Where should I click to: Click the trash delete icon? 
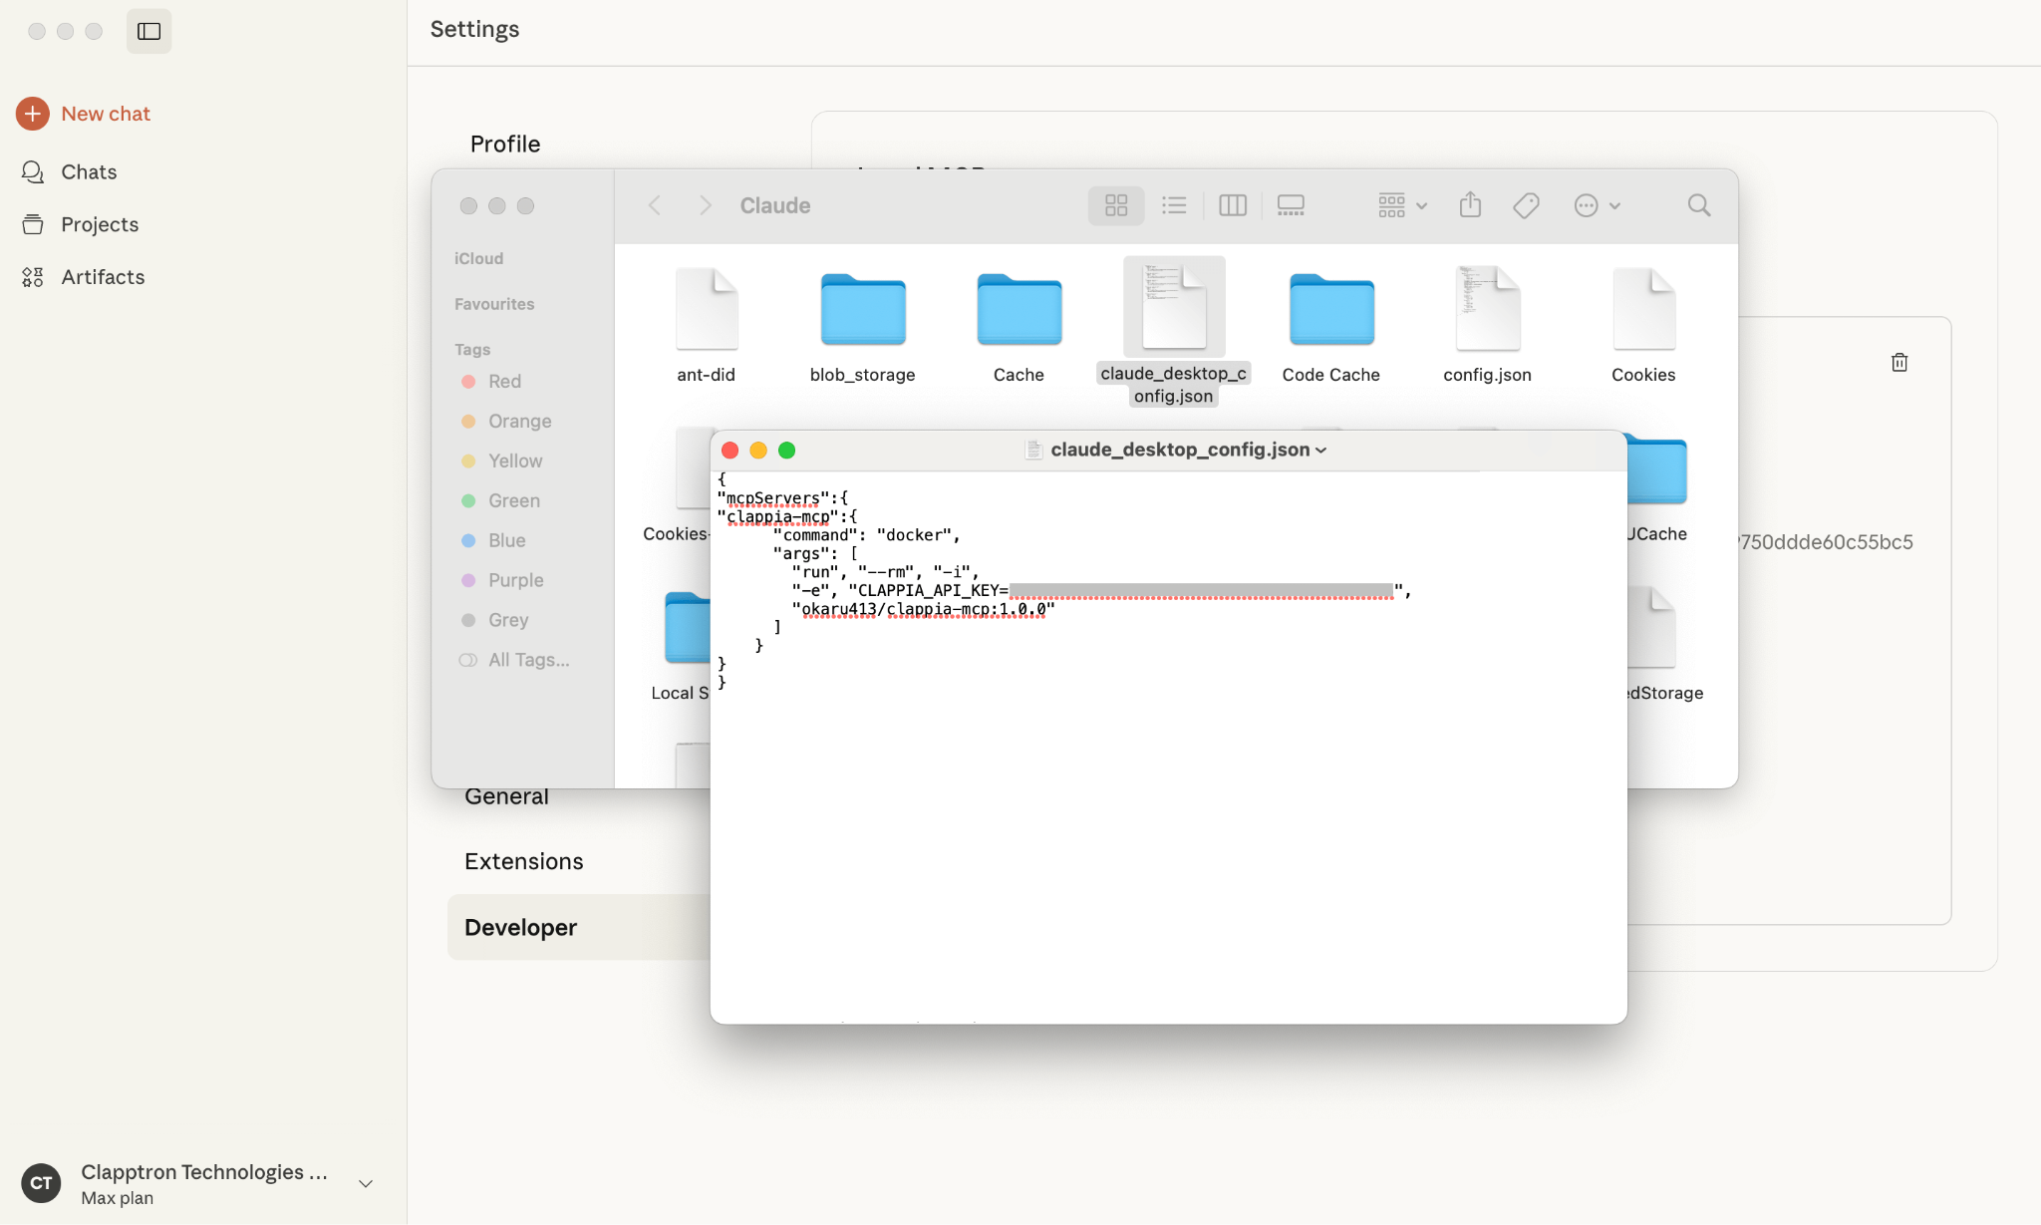click(x=1899, y=362)
